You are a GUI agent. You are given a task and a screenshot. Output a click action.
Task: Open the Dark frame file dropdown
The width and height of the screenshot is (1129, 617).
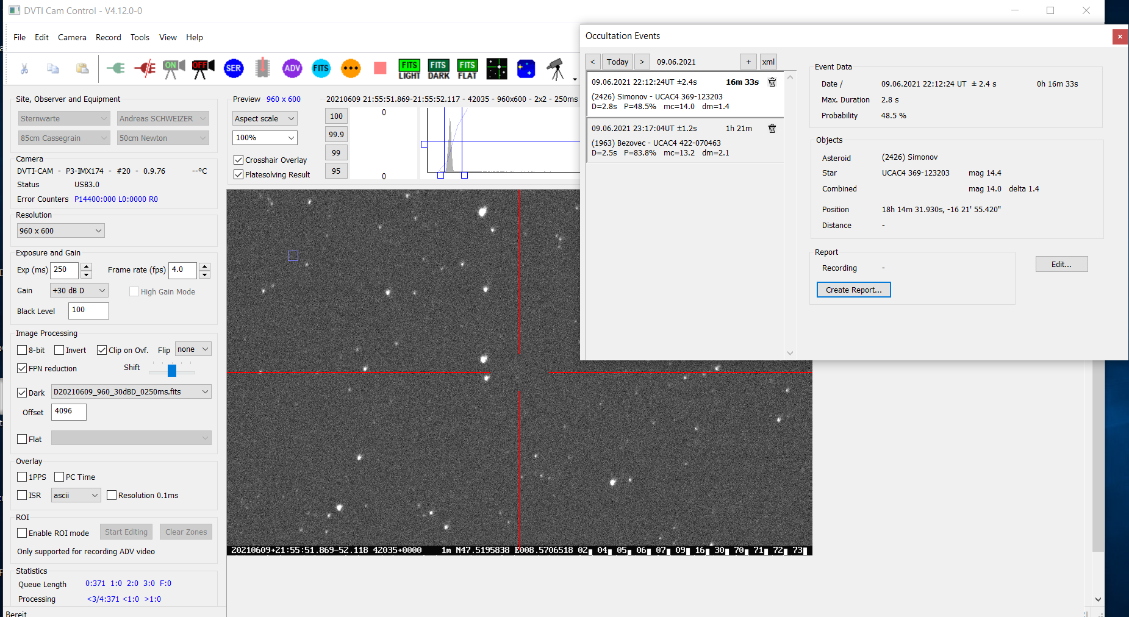click(131, 392)
